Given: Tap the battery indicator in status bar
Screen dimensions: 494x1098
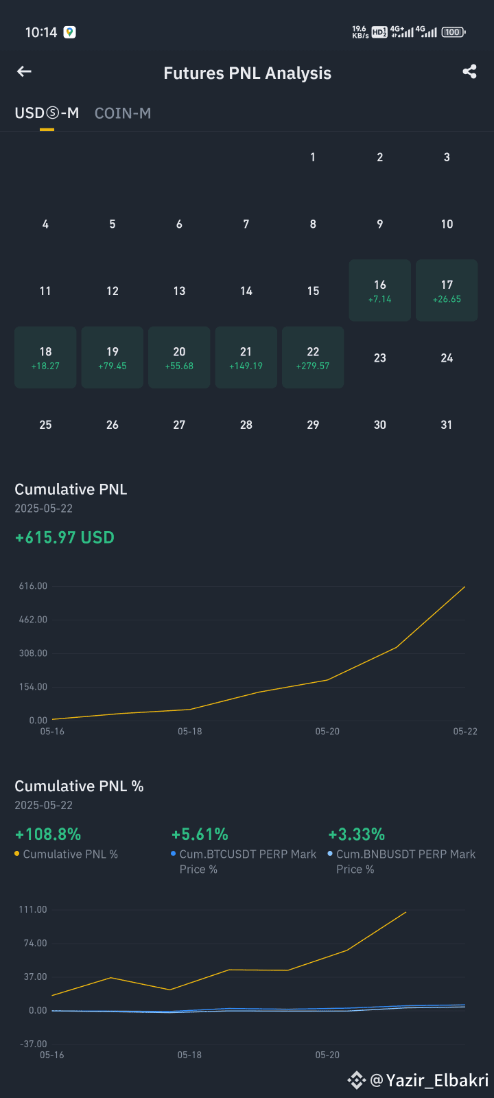Looking at the screenshot, I should coord(453,32).
